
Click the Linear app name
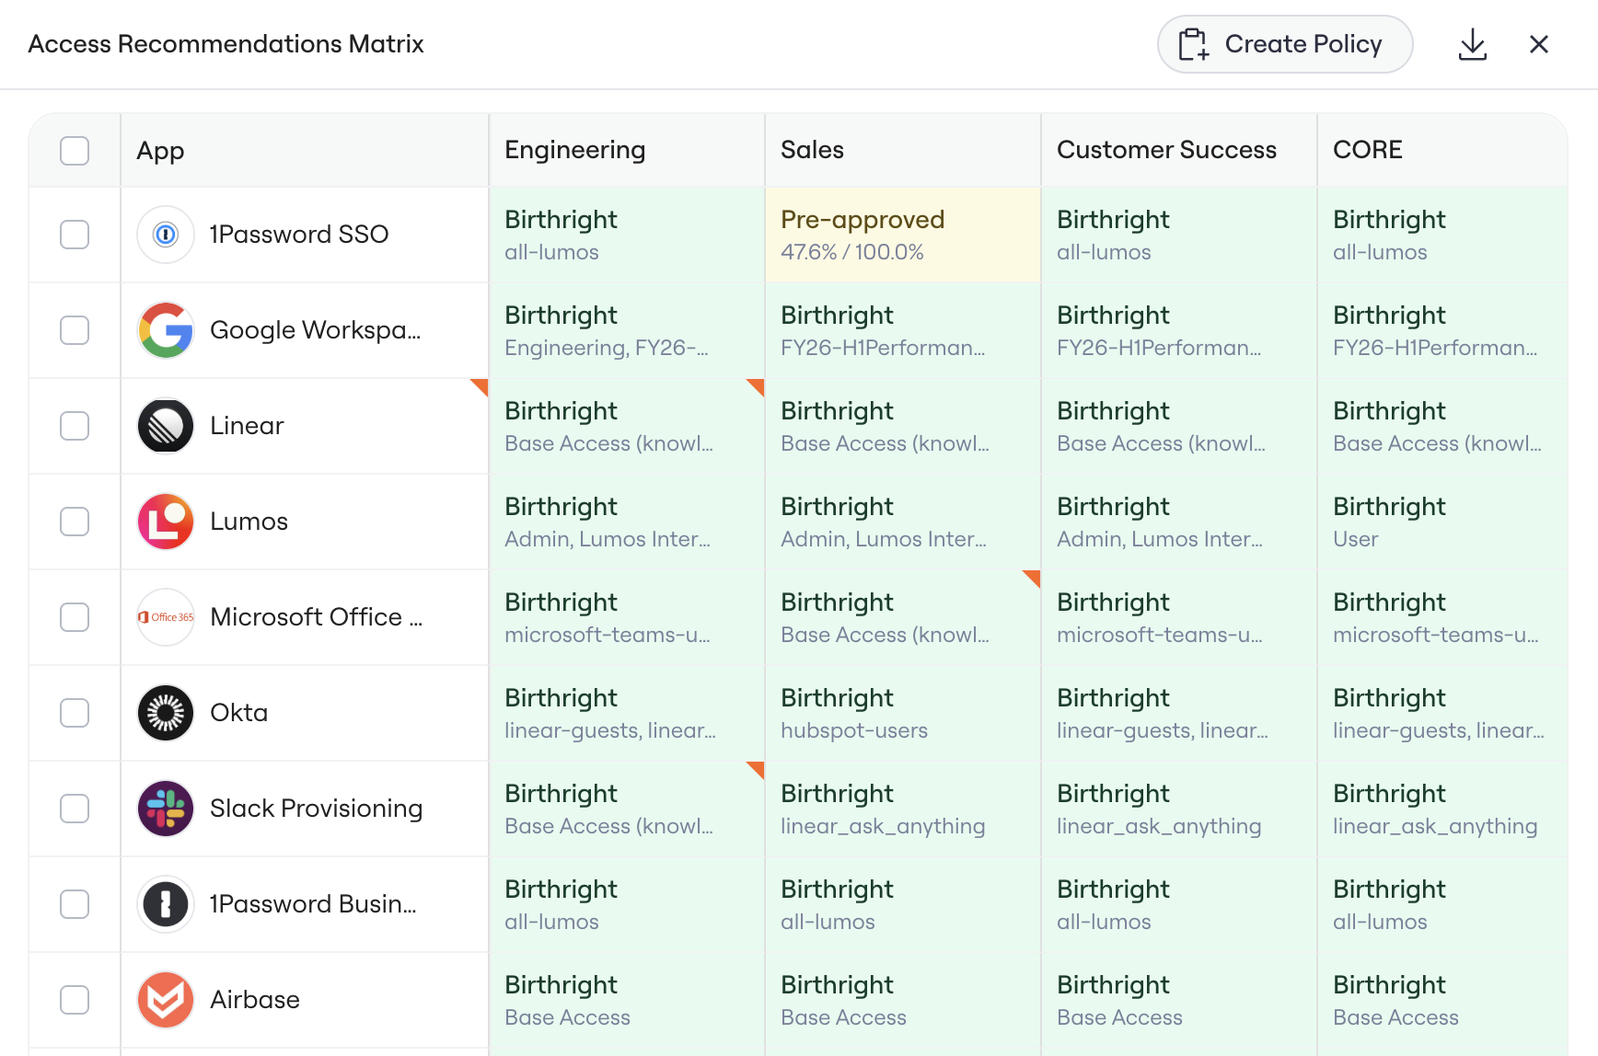[247, 426]
